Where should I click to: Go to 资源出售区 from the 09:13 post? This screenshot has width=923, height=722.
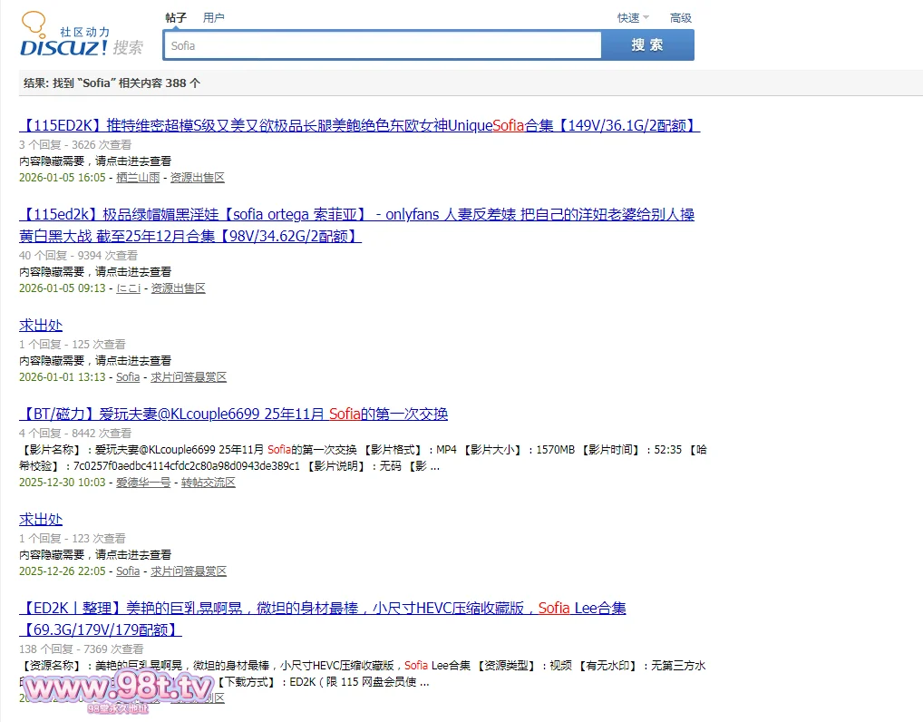(178, 288)
